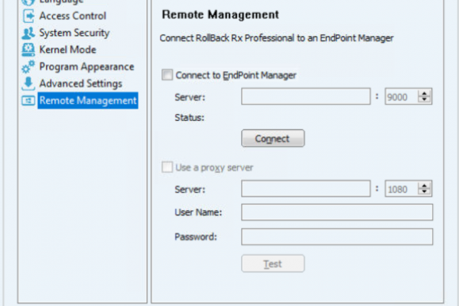
Task: Click the 1080 proxy port field
Action: click(x=401, y=189)
